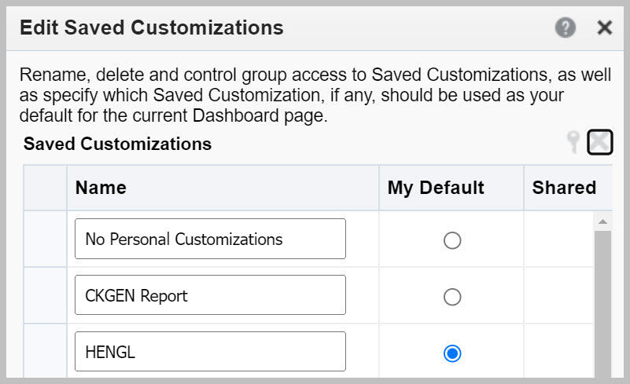The image size is (630, 384).
Task: Click the No Personal Customizations name field
Action: (x=210, y=239)
